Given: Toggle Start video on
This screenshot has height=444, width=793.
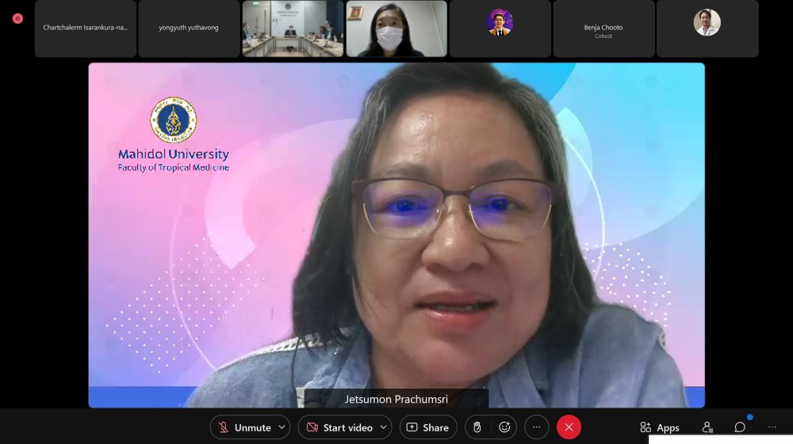Looking at the screenshot, I should click(339, 427).
